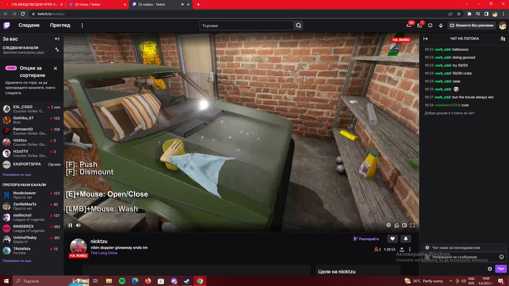
Task: Open the H3z0TV channel in sidebar
Action: [x=32, y=153]
